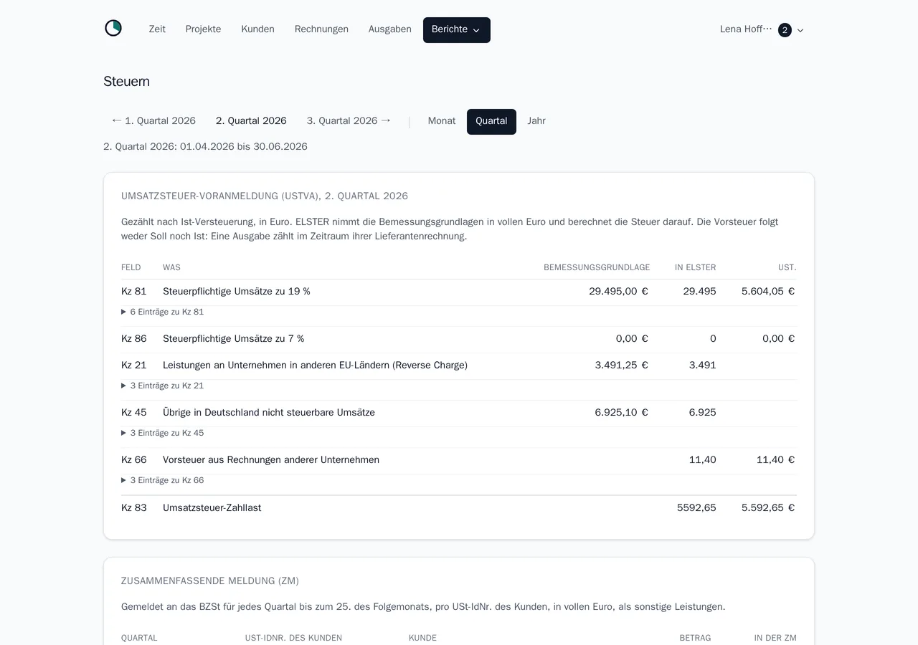Viewport: 918px width, 645px height.
Task: Click the Steuerpflichtige Umsätze zu 7 % label
Action: pyautogui.click(x=234, y=339)
